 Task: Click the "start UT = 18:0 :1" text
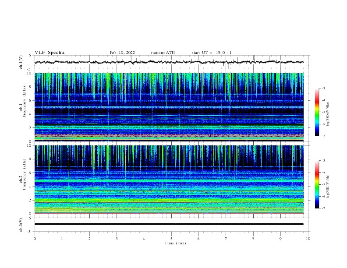[x=212, y=53]
